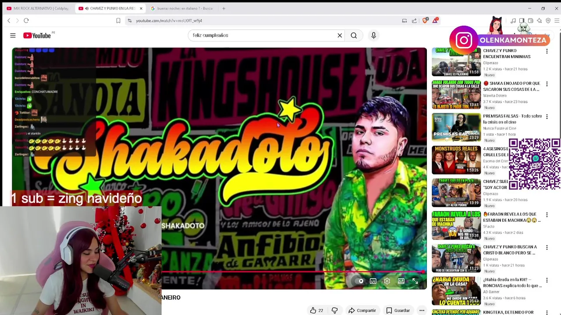Bookmark this page in address bar
The image size is (561, 315).
(118, 21)
